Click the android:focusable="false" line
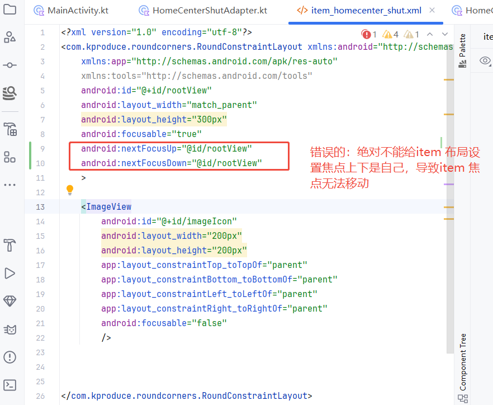 tap(164, 323)
